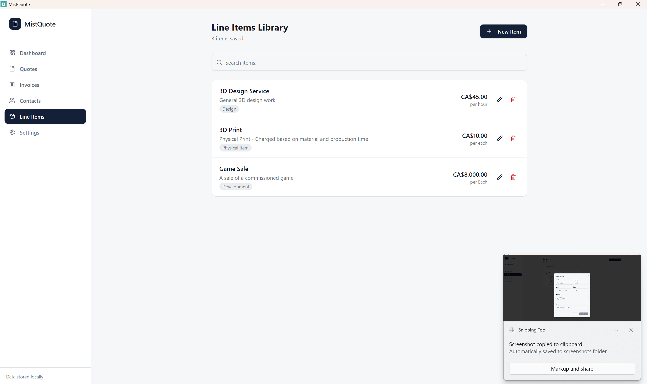Delete the 3D Design Service item

click(513, 100)
